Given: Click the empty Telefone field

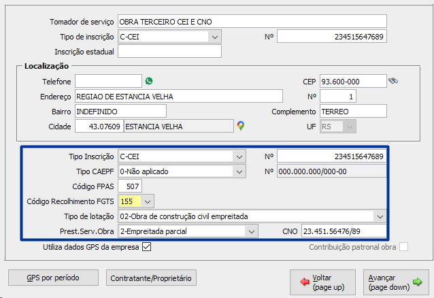Looking at the screenshot, I should [x=108, y=81].
